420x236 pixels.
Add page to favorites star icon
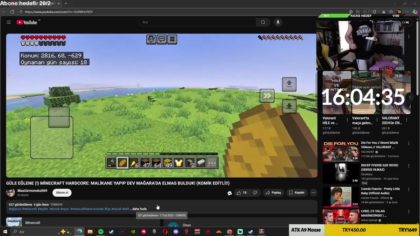[365, 12]
